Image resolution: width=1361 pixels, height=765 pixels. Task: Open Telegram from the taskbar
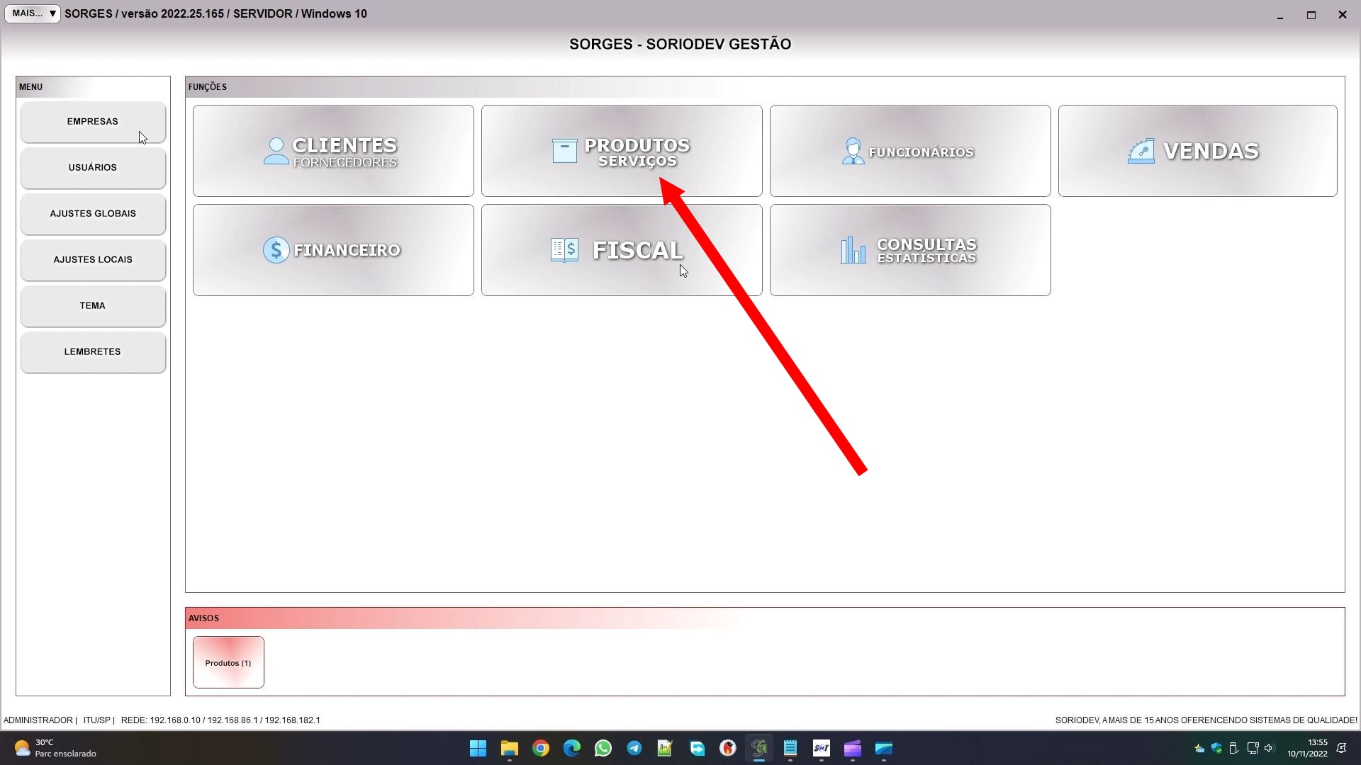pyautogui.click(x=634, y=748)
